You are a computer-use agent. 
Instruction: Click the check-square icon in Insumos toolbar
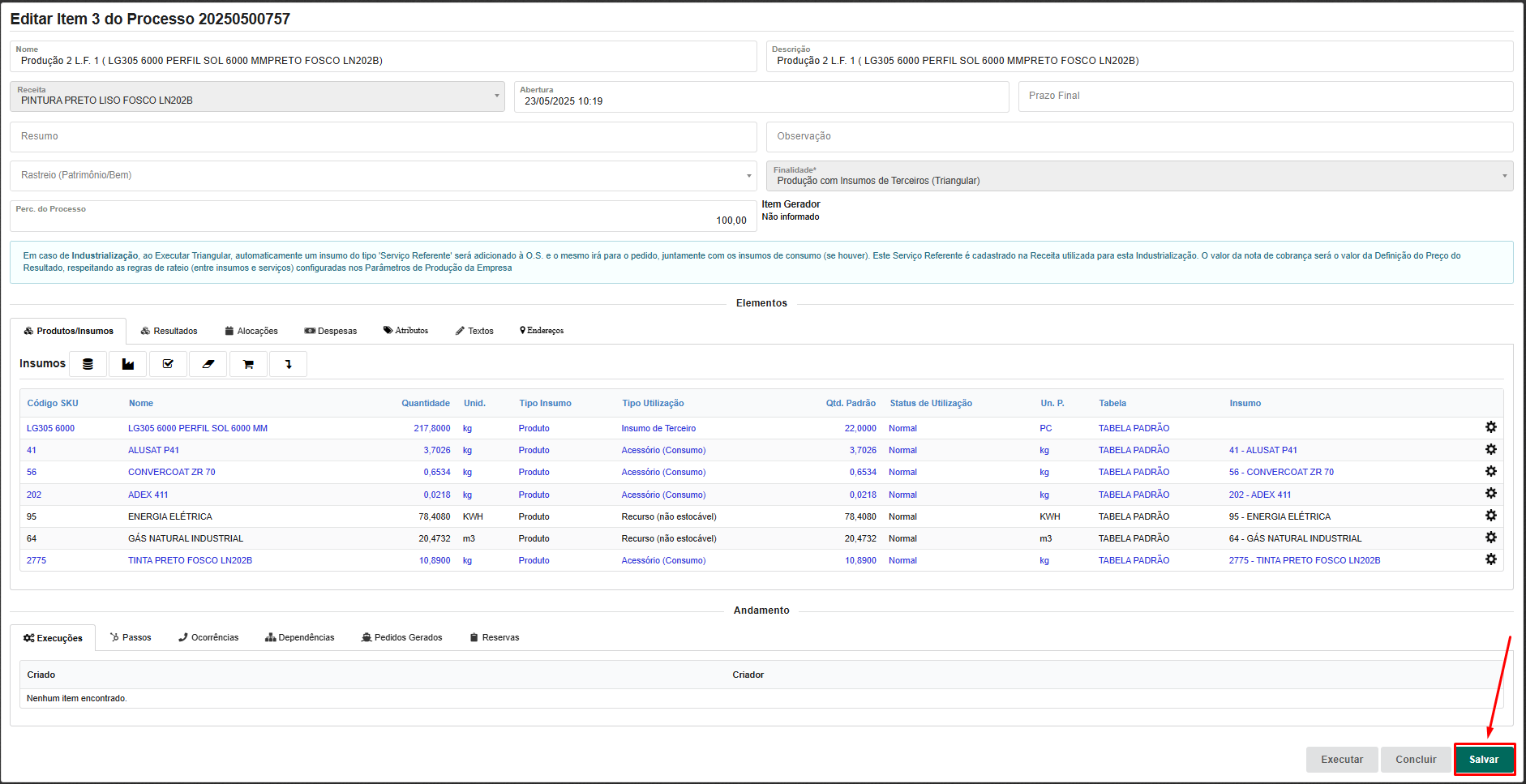click(168, 364)
